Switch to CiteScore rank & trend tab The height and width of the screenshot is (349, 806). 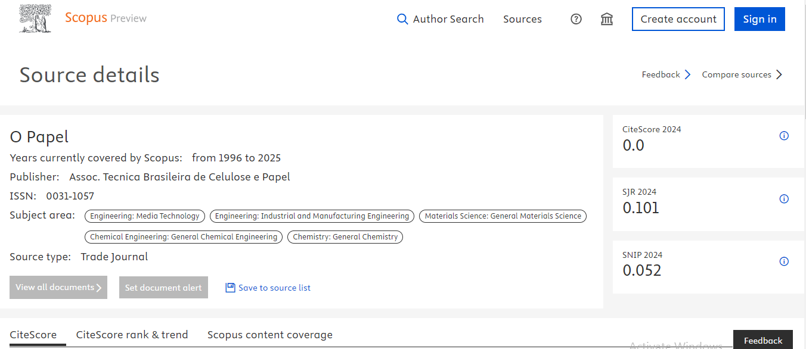tap(132, 335)
